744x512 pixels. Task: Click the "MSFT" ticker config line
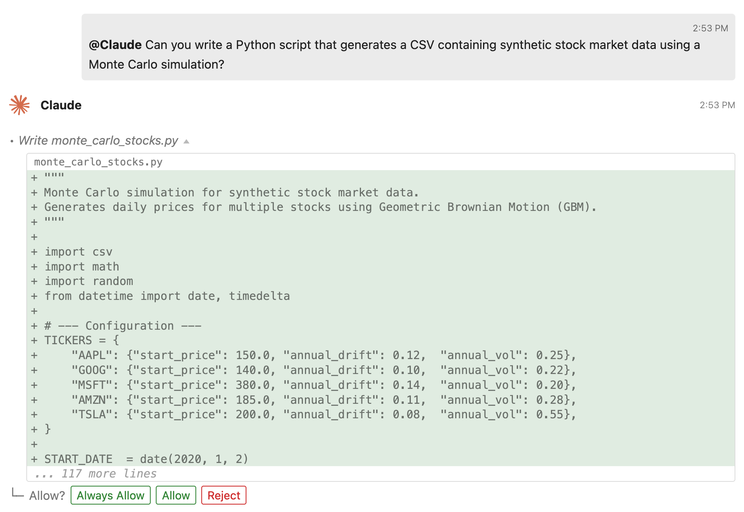(324, 385)
